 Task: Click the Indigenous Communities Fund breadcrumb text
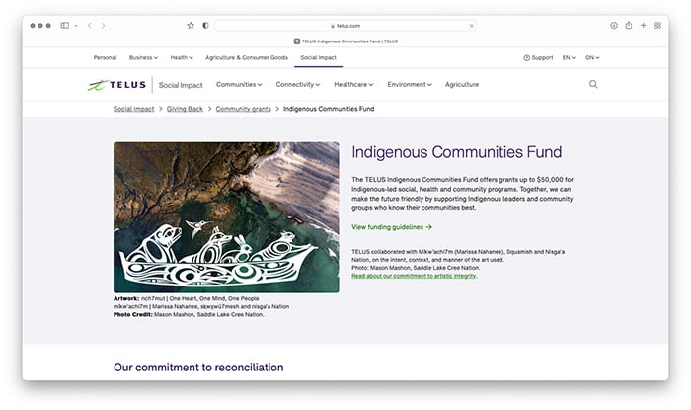pos(329,109)
